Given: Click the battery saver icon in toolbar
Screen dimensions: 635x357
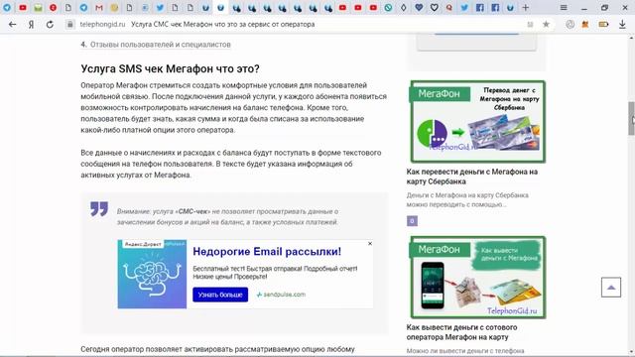Looking at the screenshot, I should (604, 24).
